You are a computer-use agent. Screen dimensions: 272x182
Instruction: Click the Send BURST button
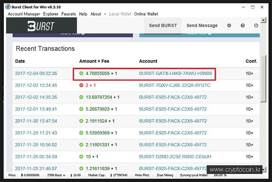[x=163, y=25]
